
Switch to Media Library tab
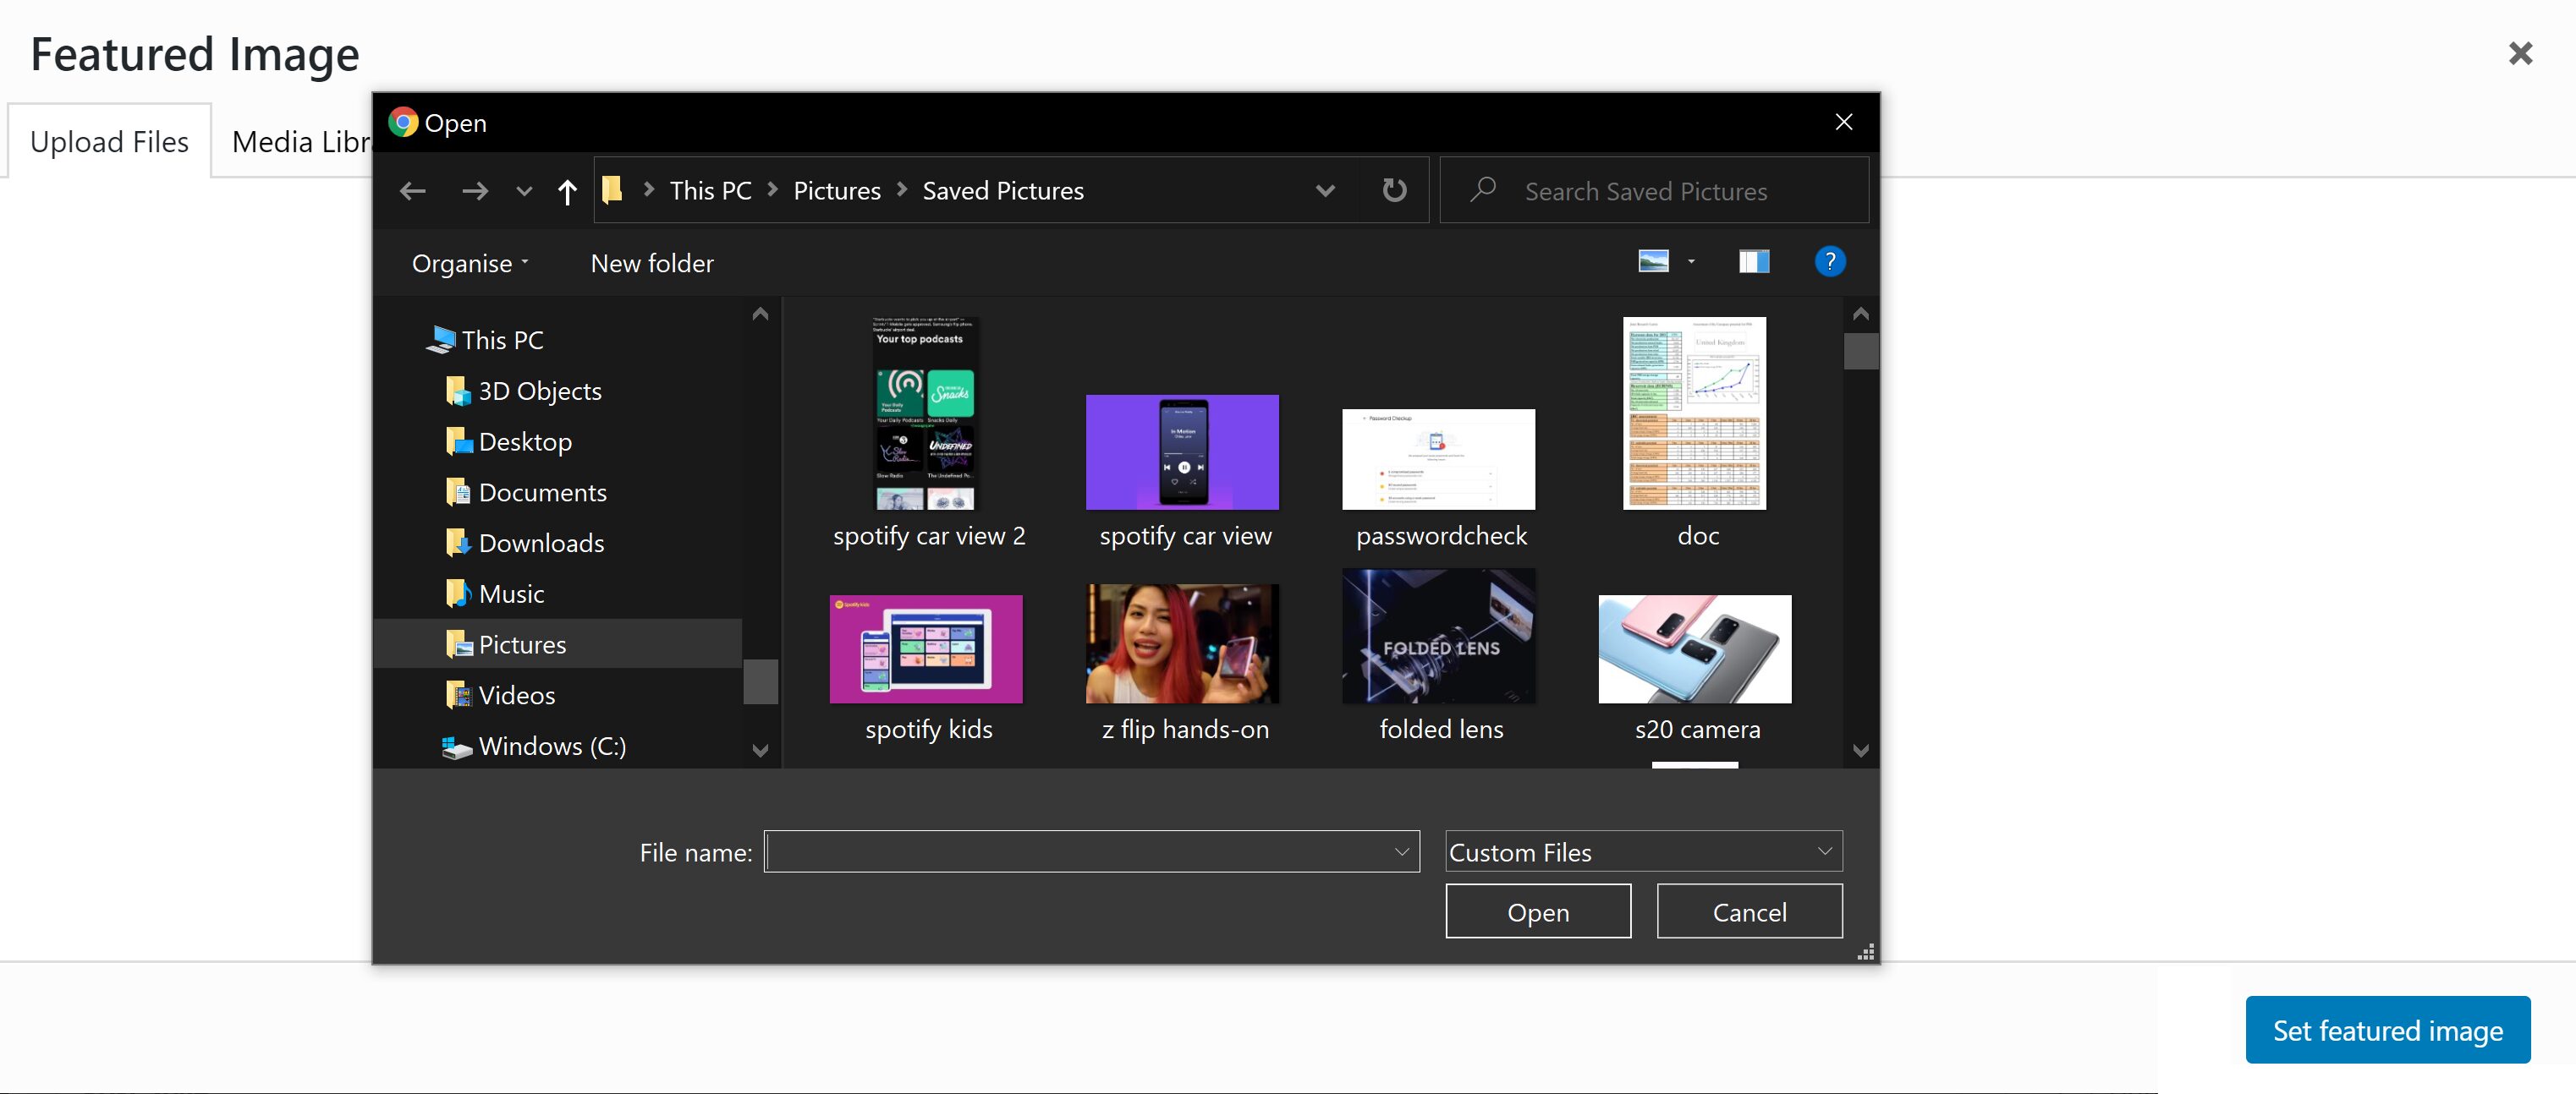point(301,142)
